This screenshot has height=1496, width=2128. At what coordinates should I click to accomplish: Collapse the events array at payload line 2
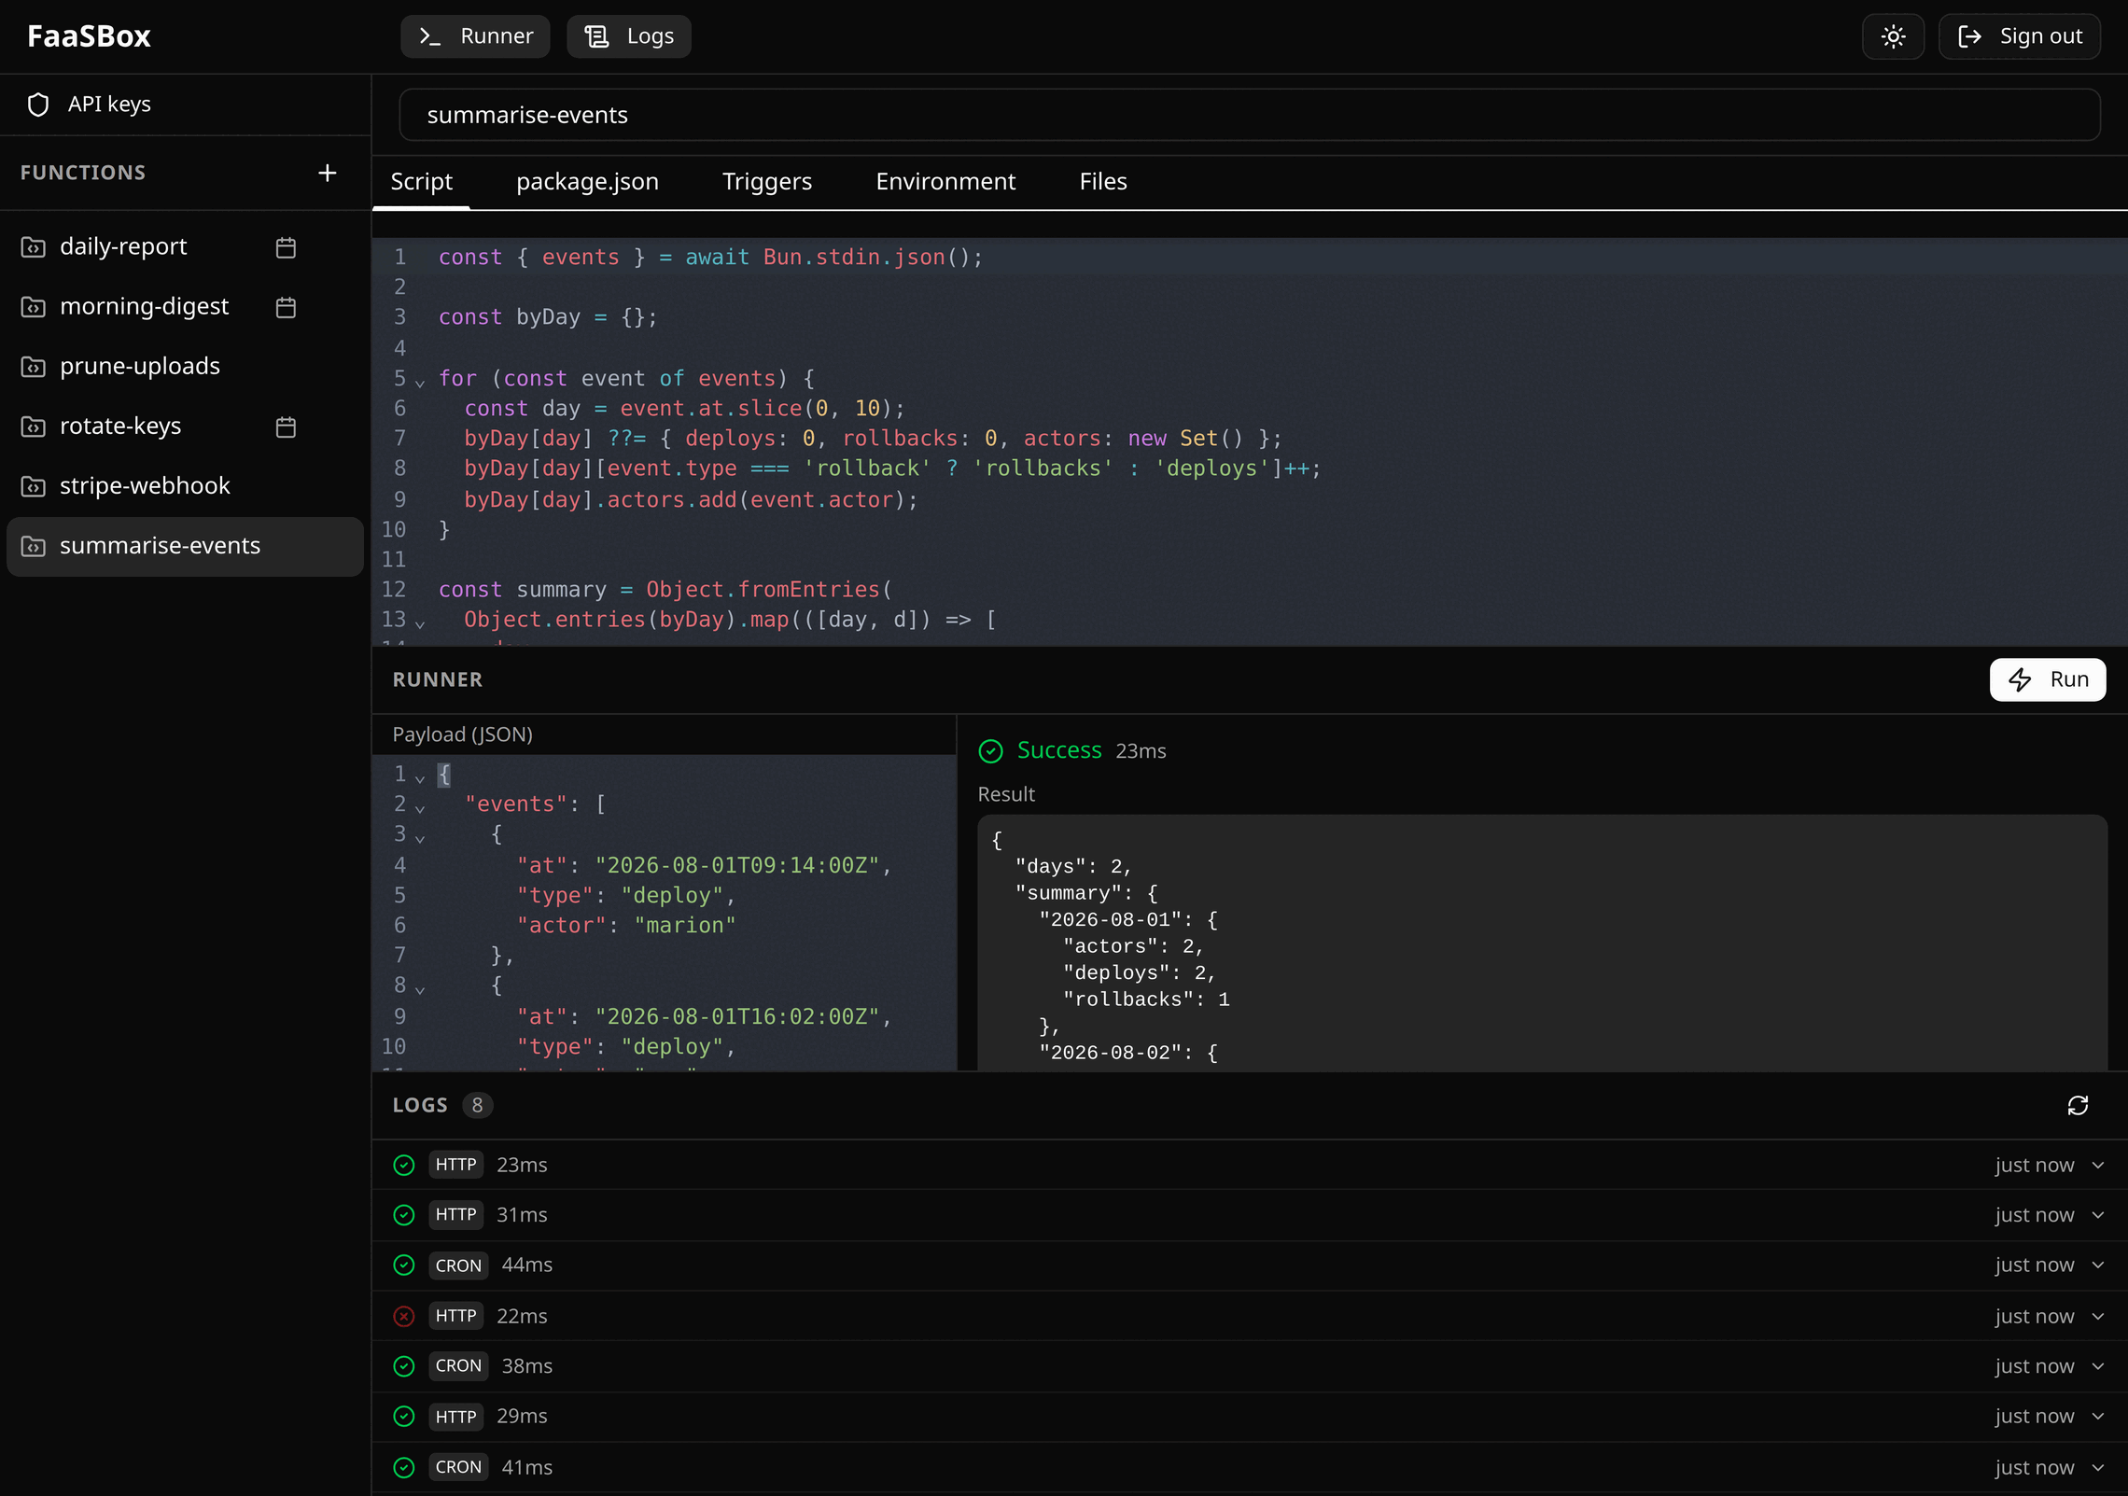420,807
